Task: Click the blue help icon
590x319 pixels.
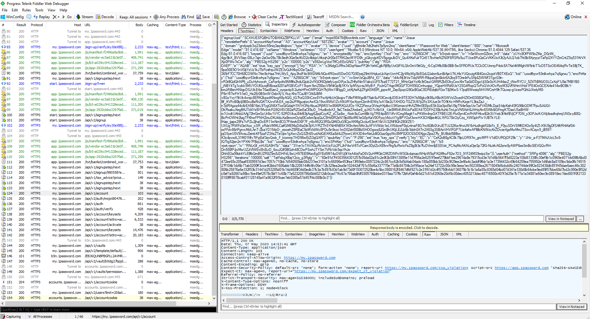Action: click(x=362, y=17)
